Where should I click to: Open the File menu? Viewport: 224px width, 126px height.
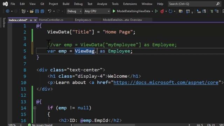point(13,4)
